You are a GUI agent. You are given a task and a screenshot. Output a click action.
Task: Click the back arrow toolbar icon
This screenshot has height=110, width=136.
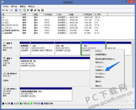[x=3, y=10]
